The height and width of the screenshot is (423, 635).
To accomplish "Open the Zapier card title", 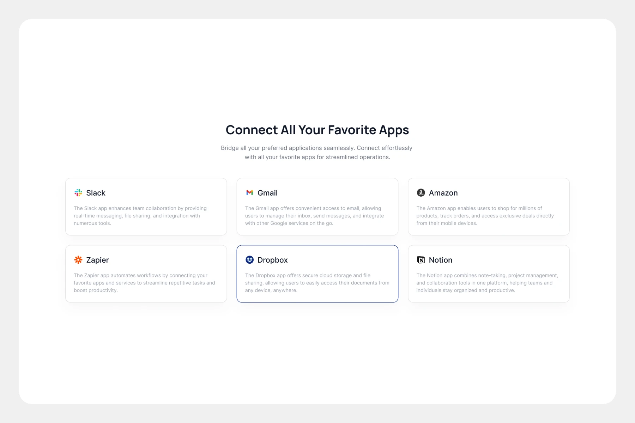I will (97, 260).
